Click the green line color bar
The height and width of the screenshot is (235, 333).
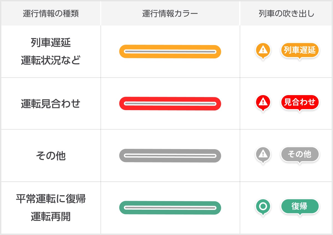170,207
